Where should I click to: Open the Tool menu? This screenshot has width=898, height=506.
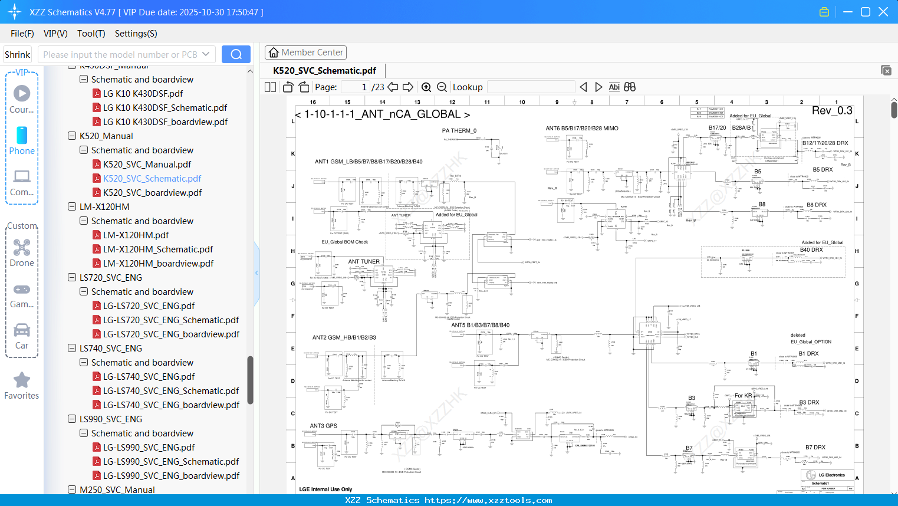pos(90,34)
